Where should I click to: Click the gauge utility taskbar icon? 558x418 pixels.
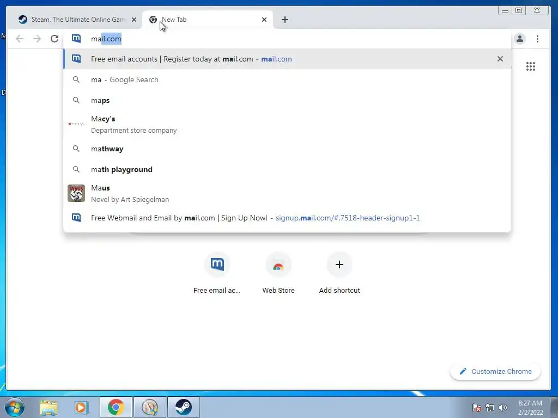point(149,407)
